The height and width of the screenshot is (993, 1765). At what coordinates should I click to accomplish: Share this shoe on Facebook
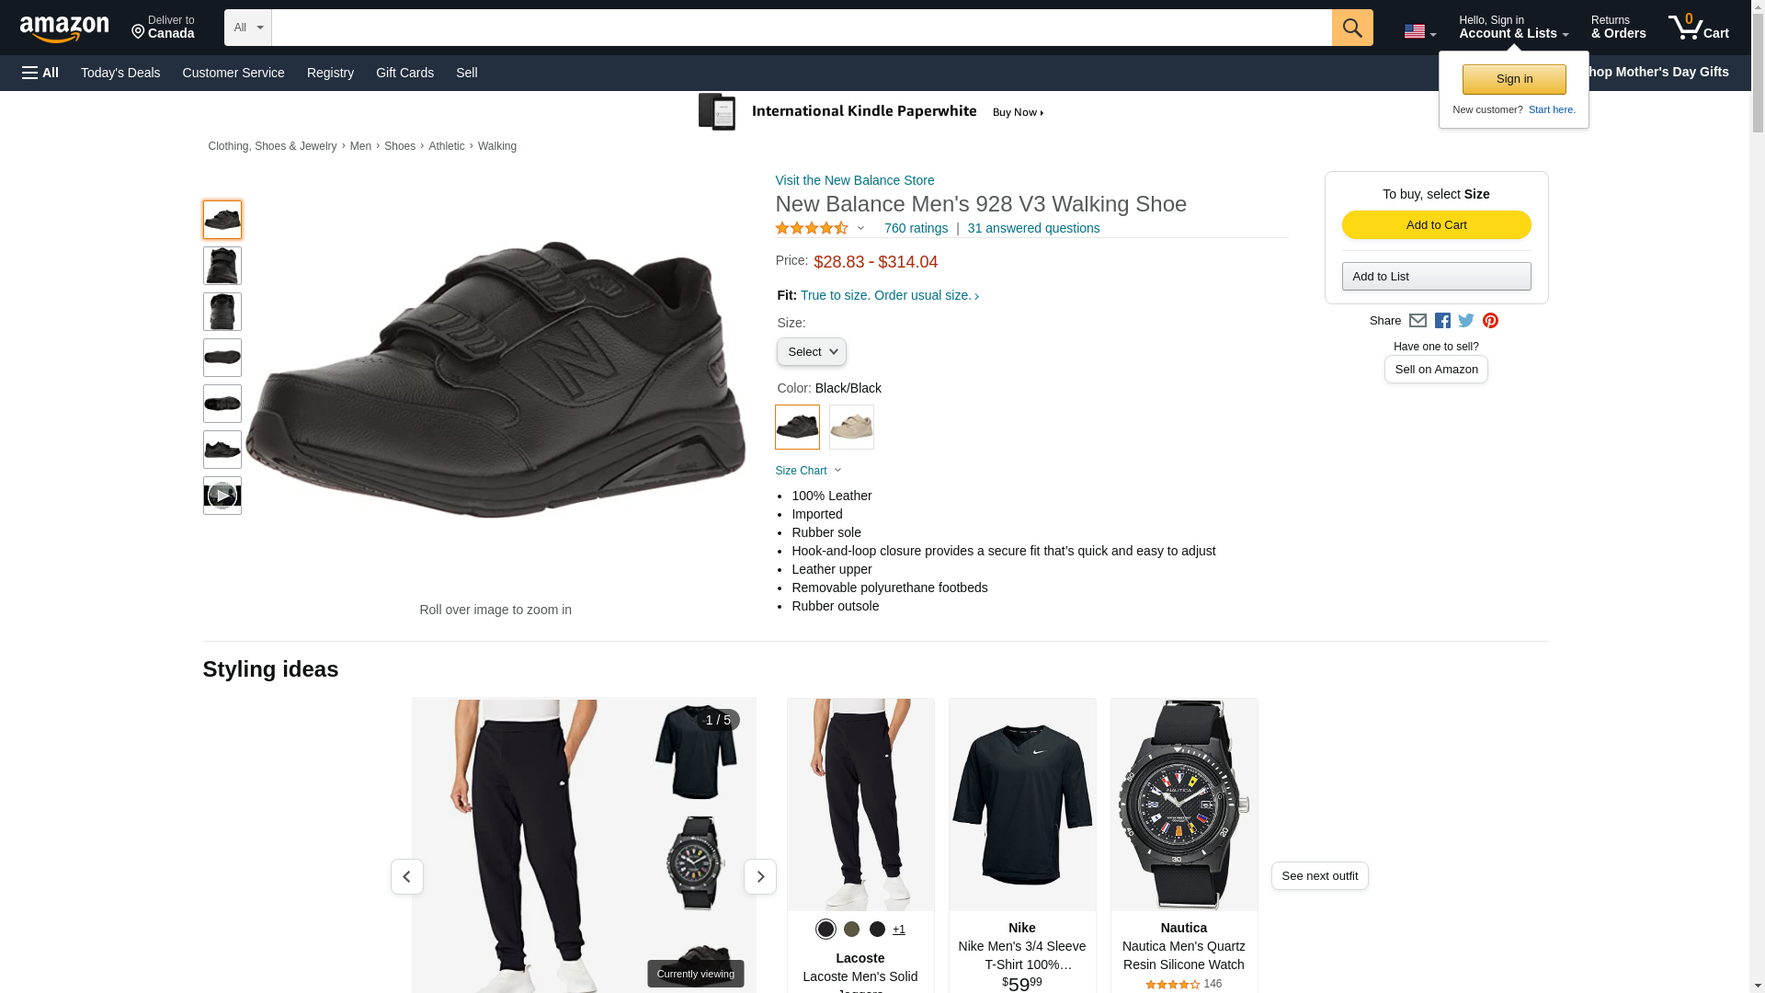pyautogui.click(x=1442, y=321)
